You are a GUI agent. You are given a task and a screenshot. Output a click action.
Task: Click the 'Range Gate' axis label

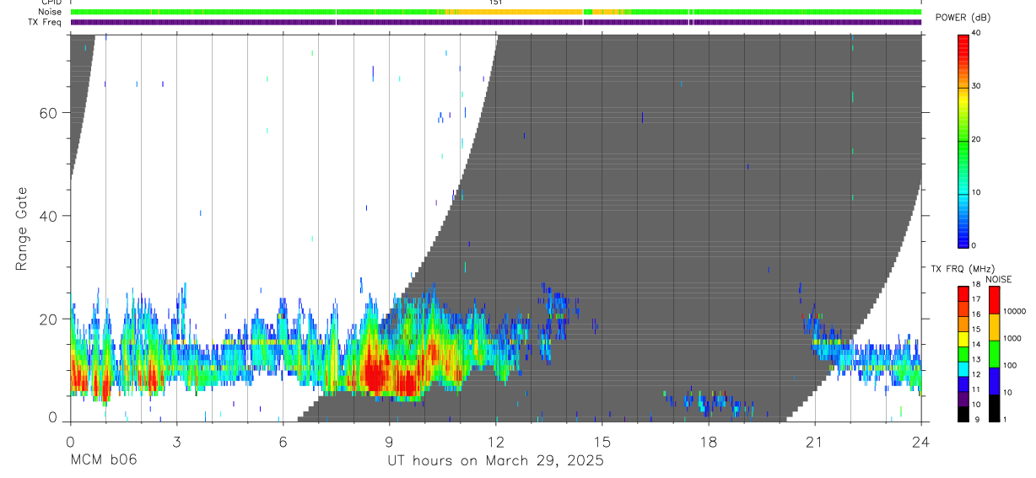[x=22, y=229]
